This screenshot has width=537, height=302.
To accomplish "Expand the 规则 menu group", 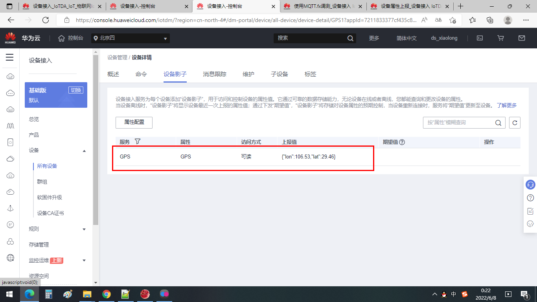I will (x=84, y=229).
